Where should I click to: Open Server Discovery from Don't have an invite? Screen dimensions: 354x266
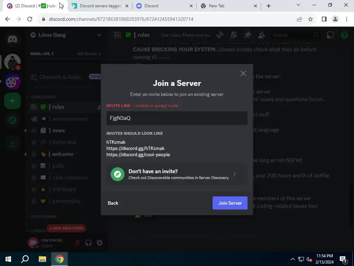(x=177, y=175)
